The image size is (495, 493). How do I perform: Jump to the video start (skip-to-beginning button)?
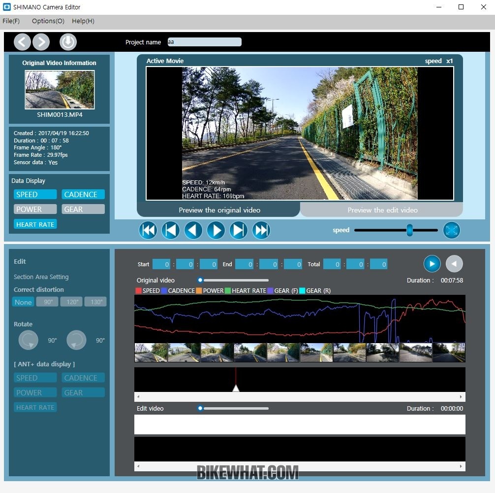(148, 230)
